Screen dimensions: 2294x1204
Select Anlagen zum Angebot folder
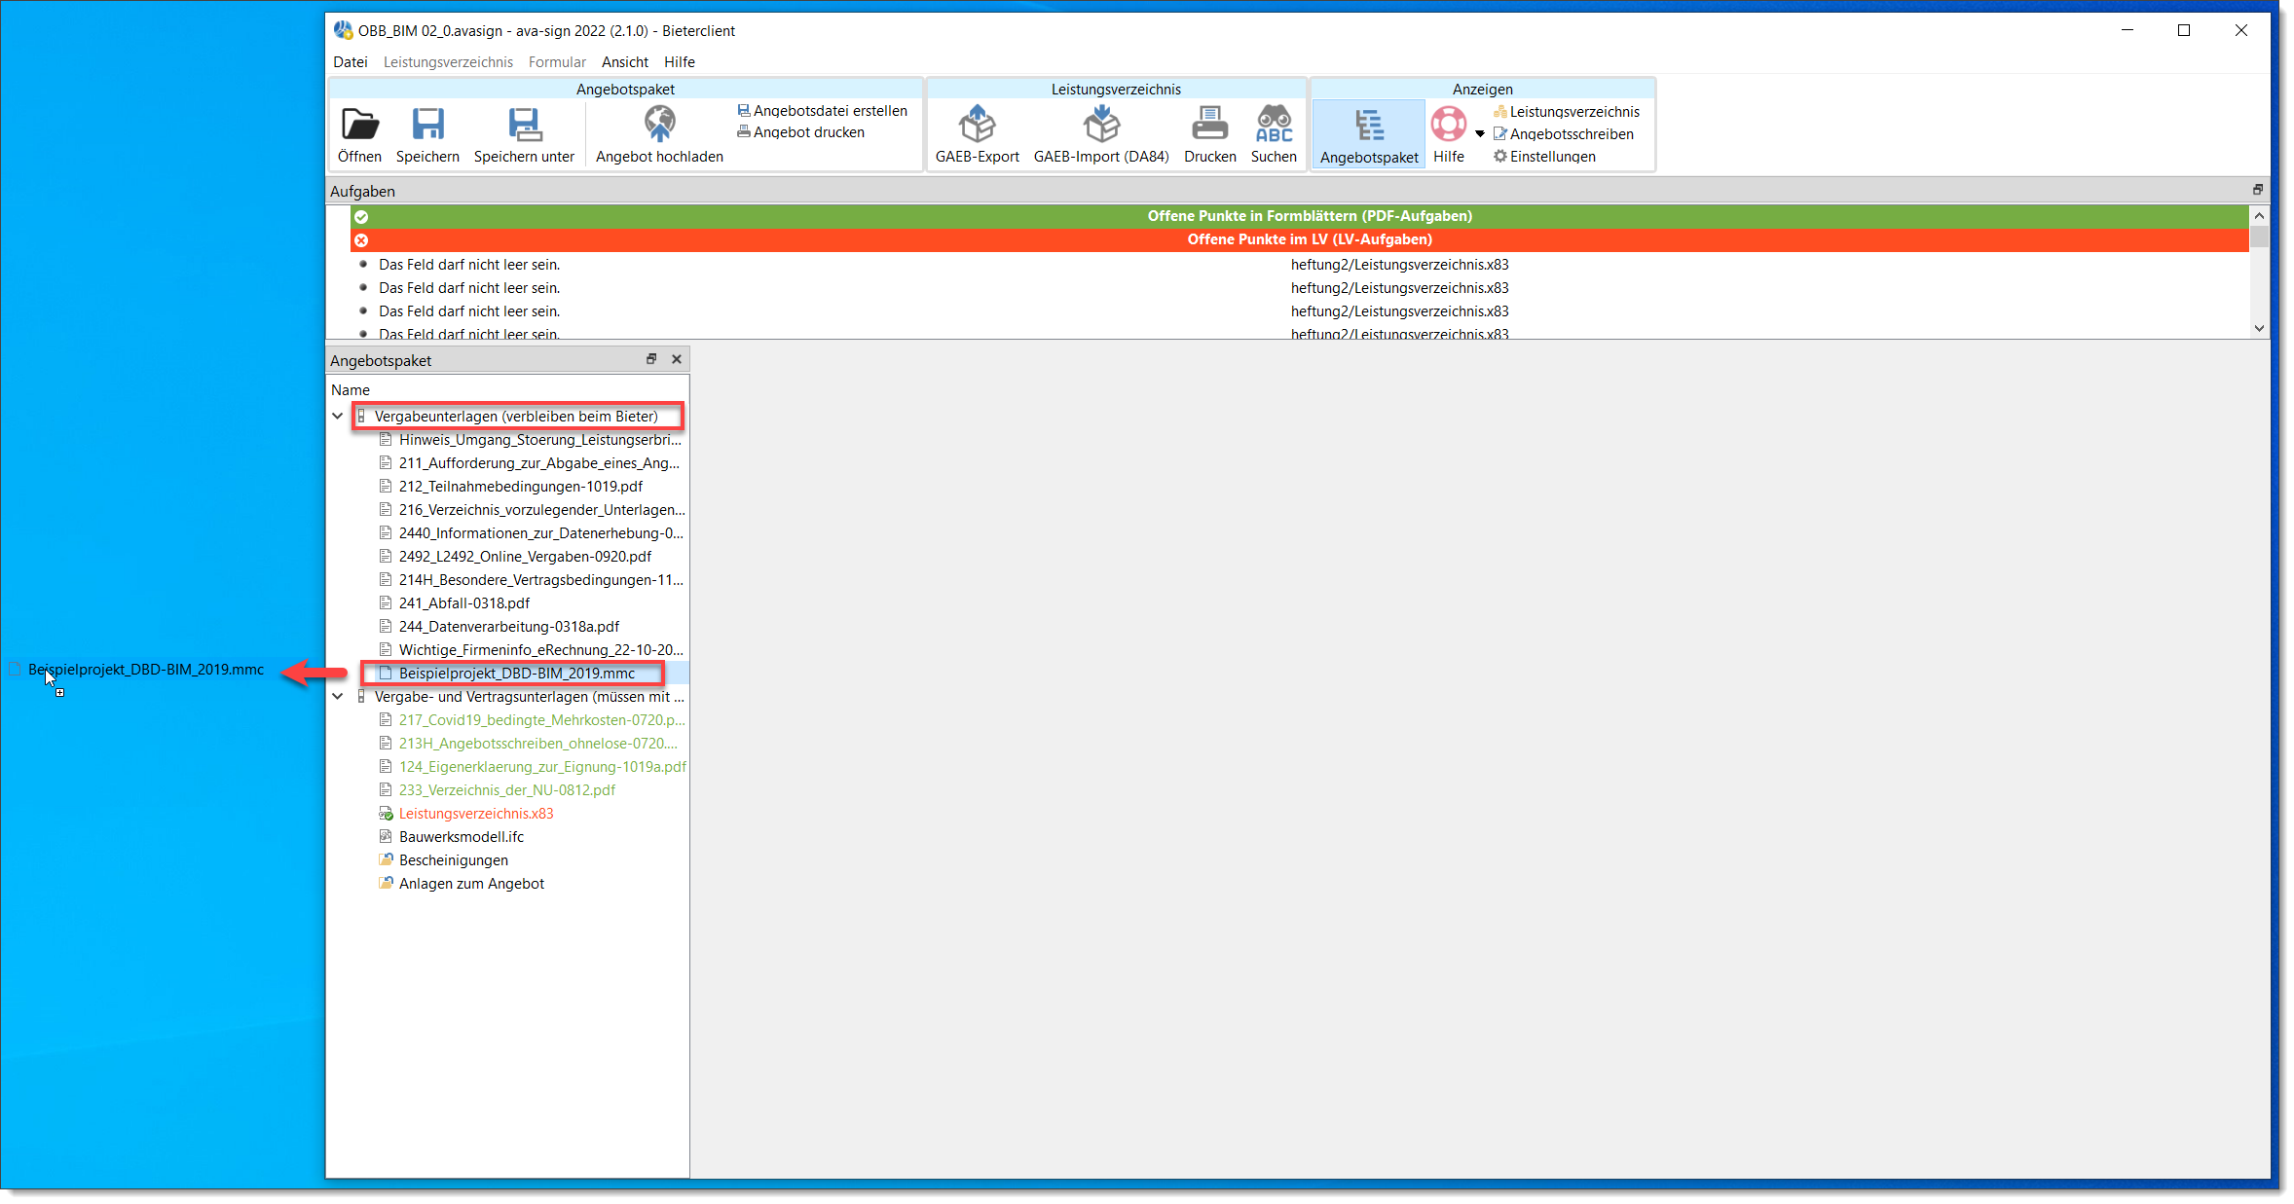click(471, 884)
